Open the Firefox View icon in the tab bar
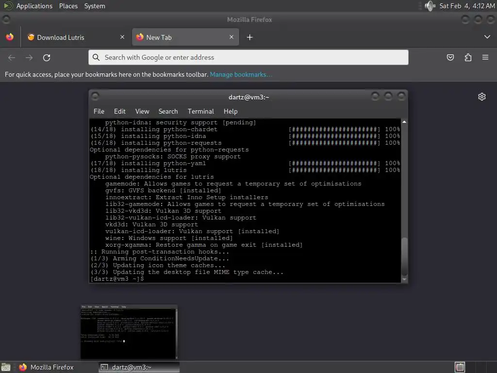The width and height of the screenshot is (497, 373). click(10, 37)
